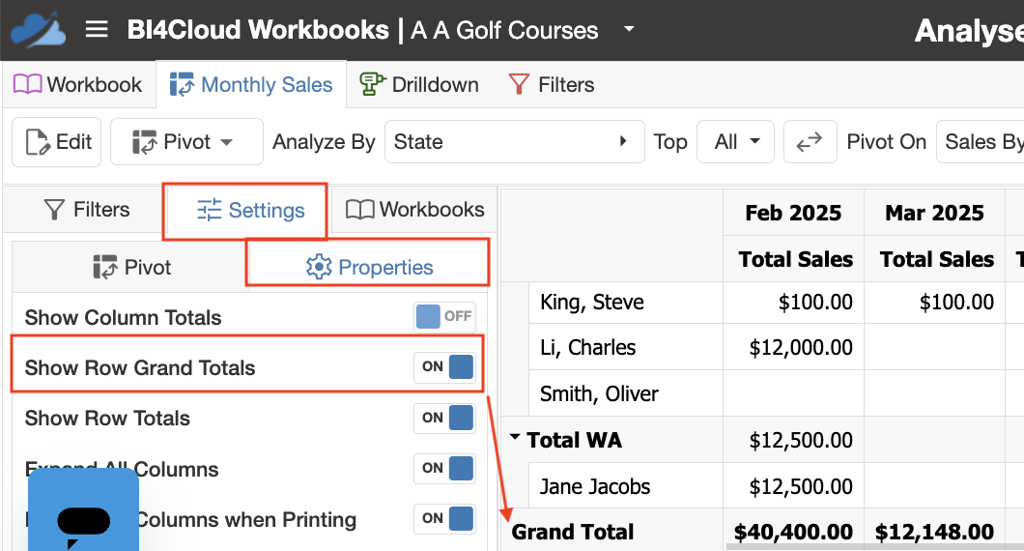The height and width of the screenshot is (551, 1024).
Task: Click Total WA's Feb 2025 $12,500.00 cell
Action: (x=793, y=441)
